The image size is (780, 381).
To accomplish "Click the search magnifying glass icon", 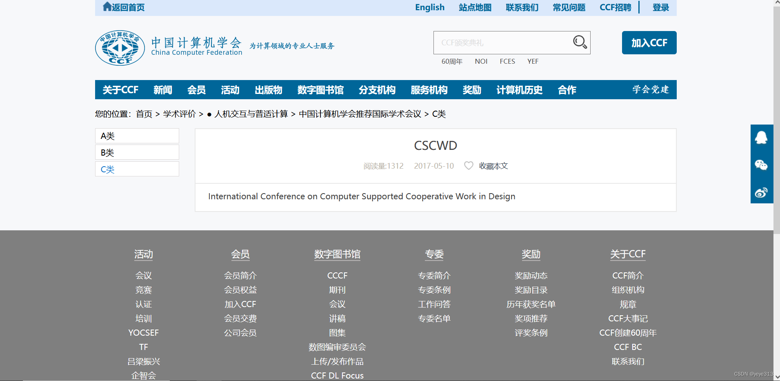I will tap(580, 42).
